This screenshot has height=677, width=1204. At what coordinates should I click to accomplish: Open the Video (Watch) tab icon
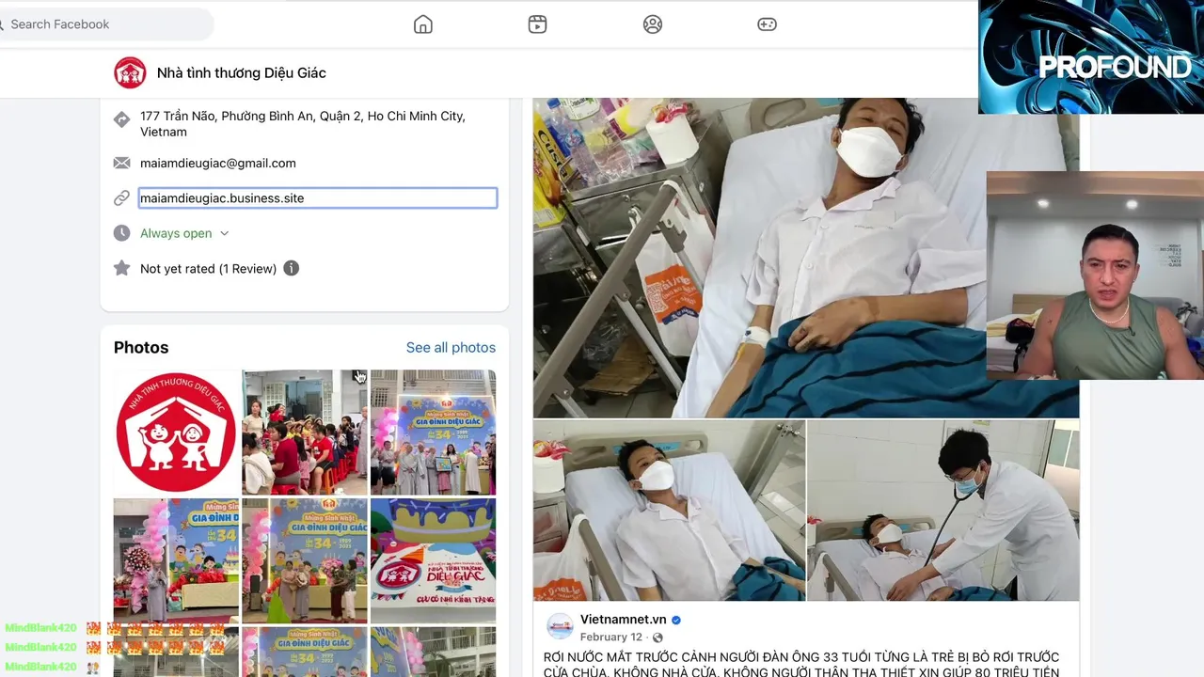pos(537,24)
